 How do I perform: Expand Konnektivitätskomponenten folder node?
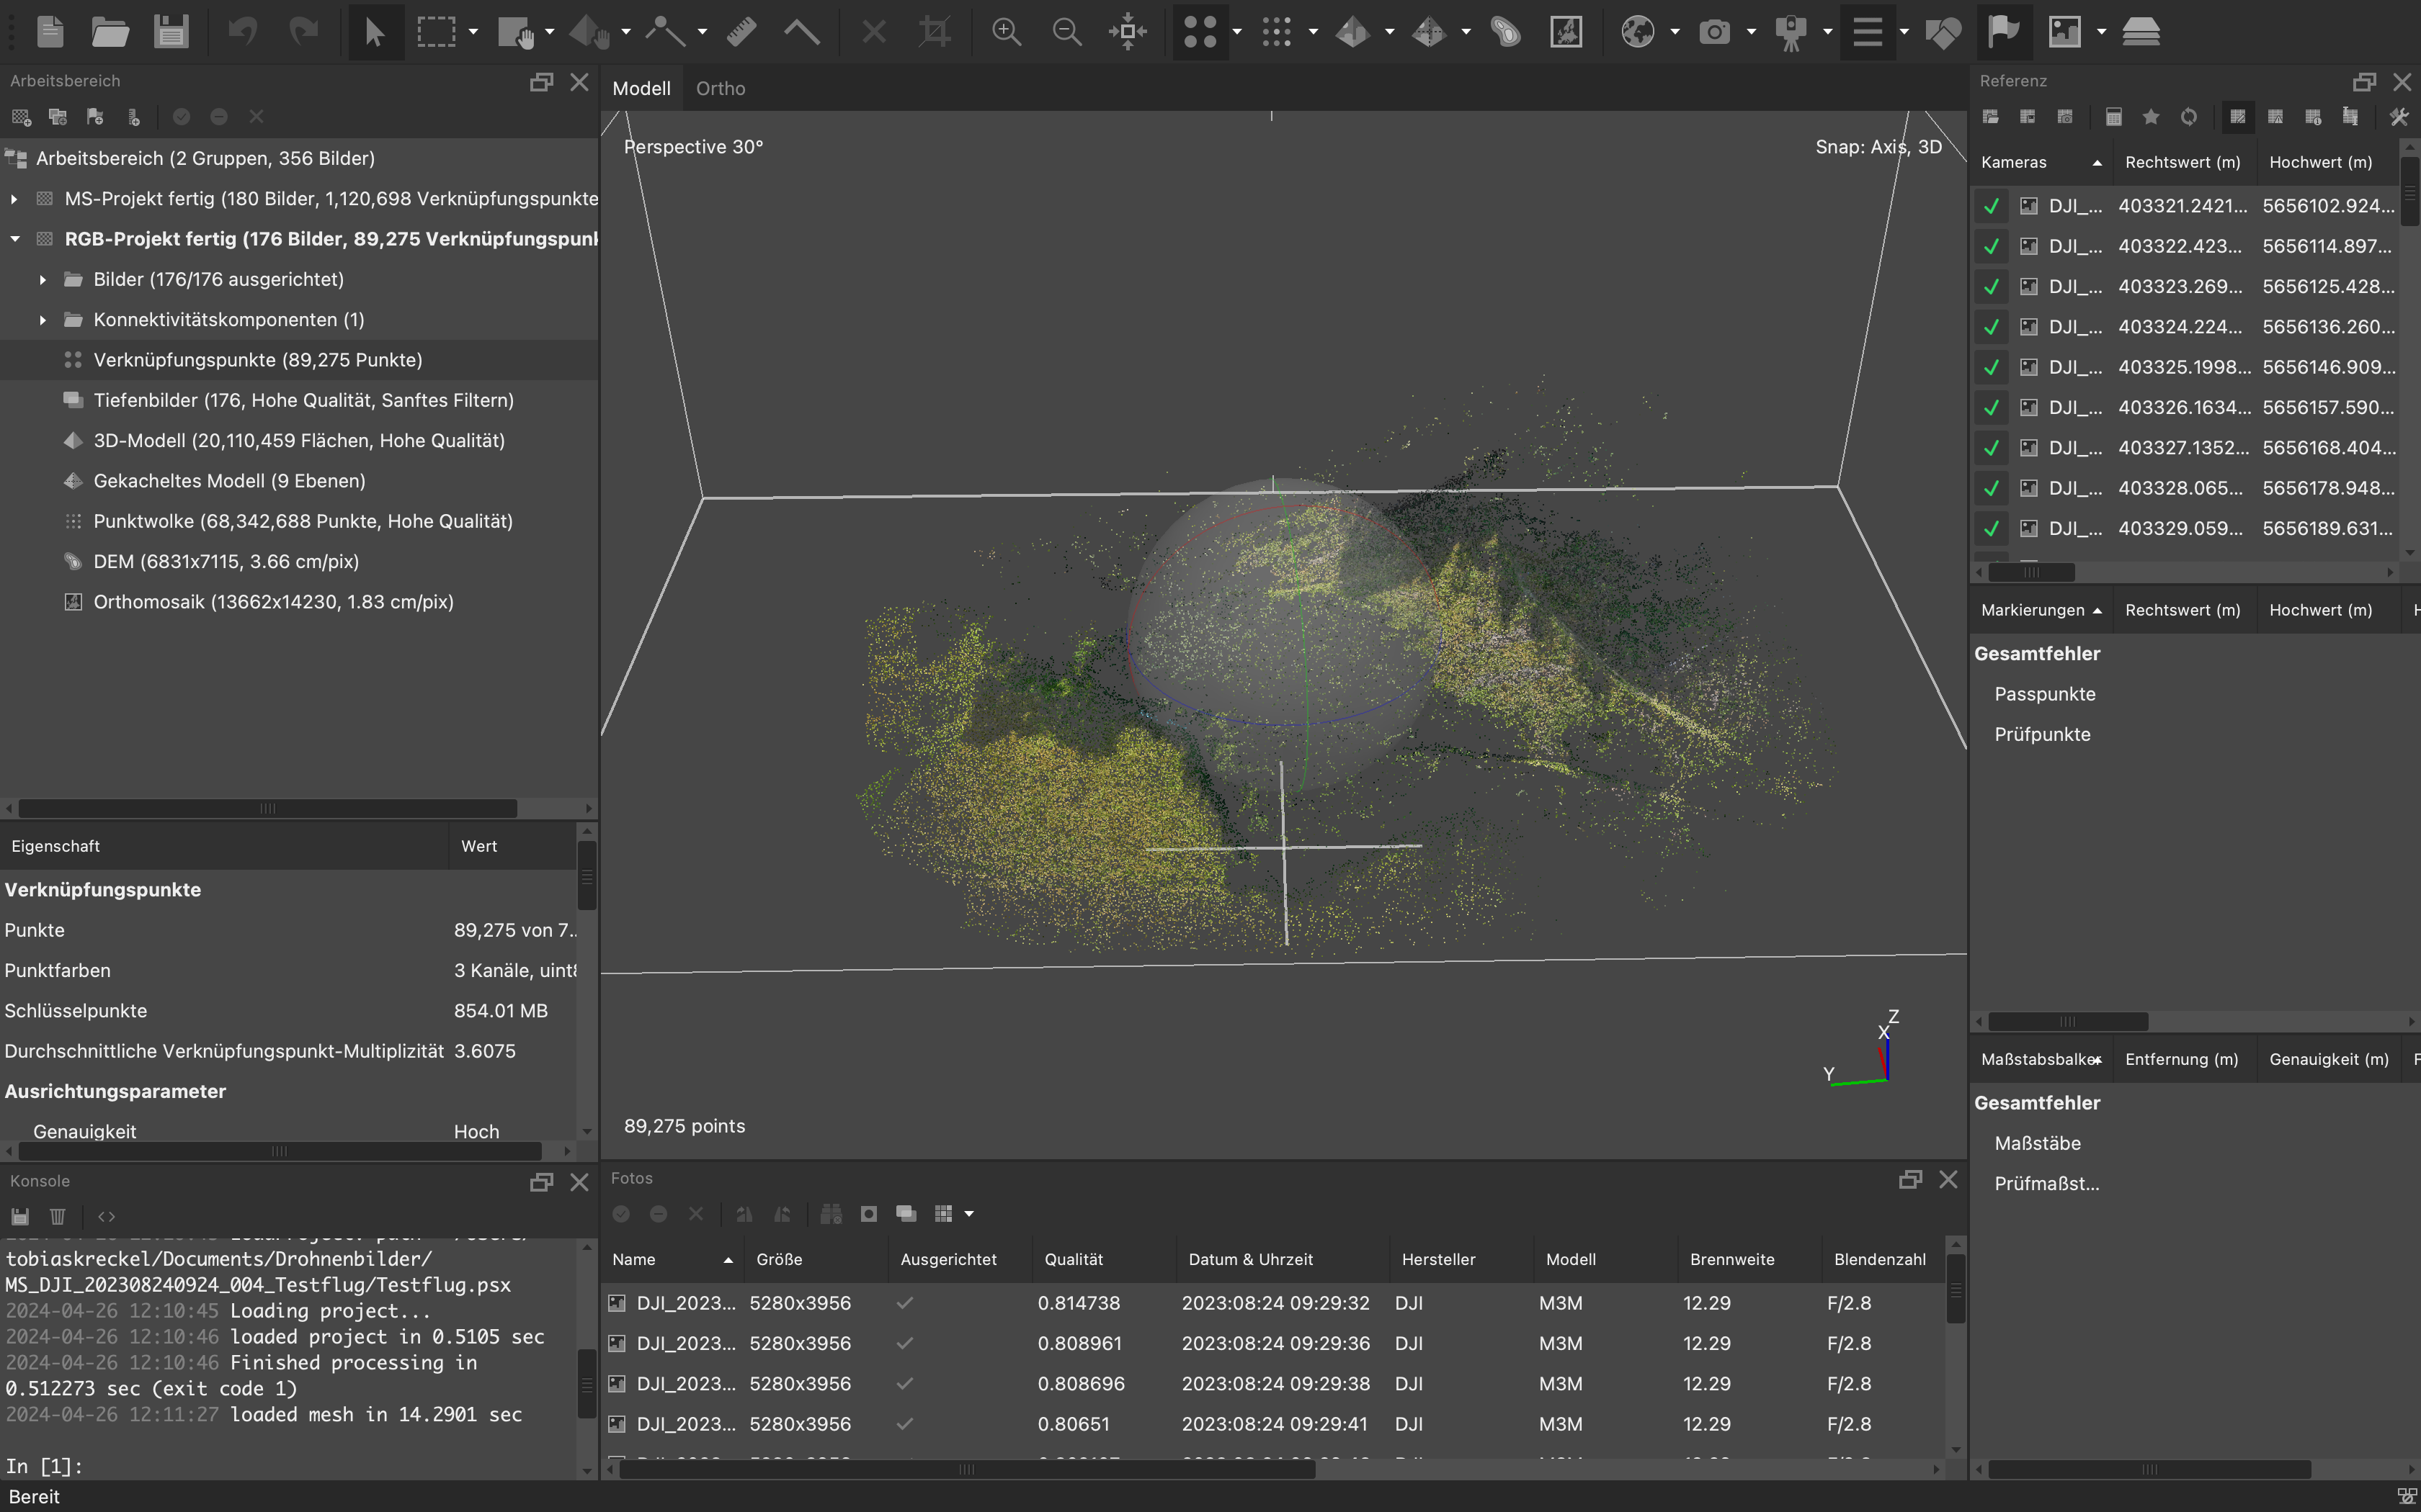(43, 320)
